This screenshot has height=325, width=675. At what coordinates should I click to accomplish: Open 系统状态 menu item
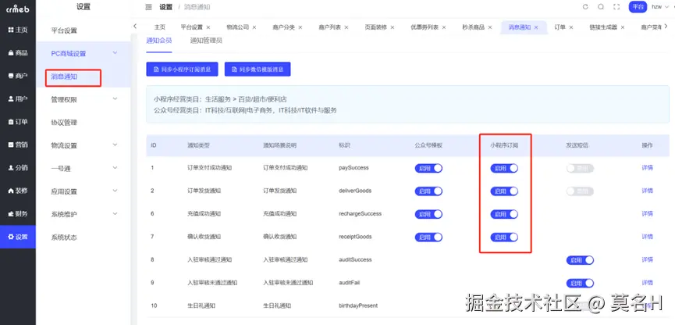pyautogui.click(x=64, y=237)
